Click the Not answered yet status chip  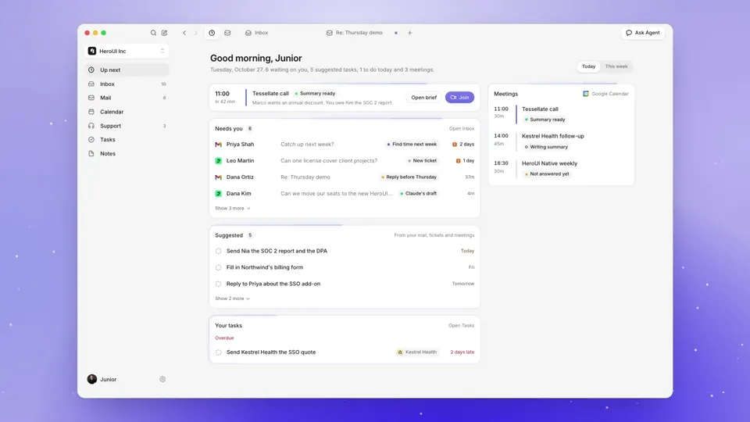[546, 174]
